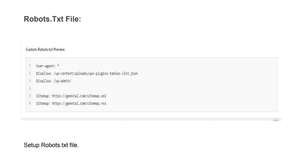This screenshot has height=167, width=303.
Task: Open the gemstal.com/sitemap.rss URL
Action: tap(79, 104)
